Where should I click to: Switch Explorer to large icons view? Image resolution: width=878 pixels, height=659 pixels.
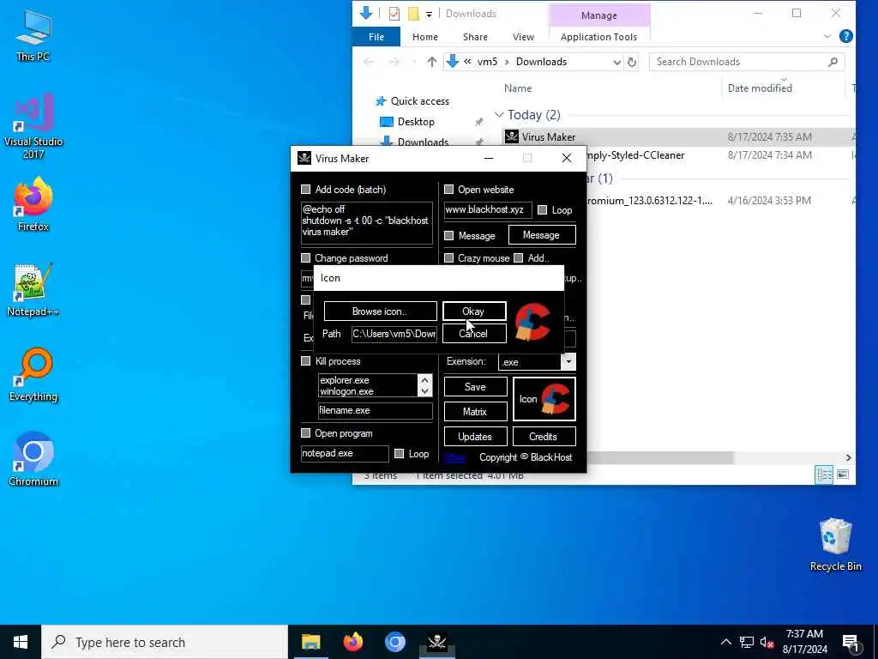point(843,475)
